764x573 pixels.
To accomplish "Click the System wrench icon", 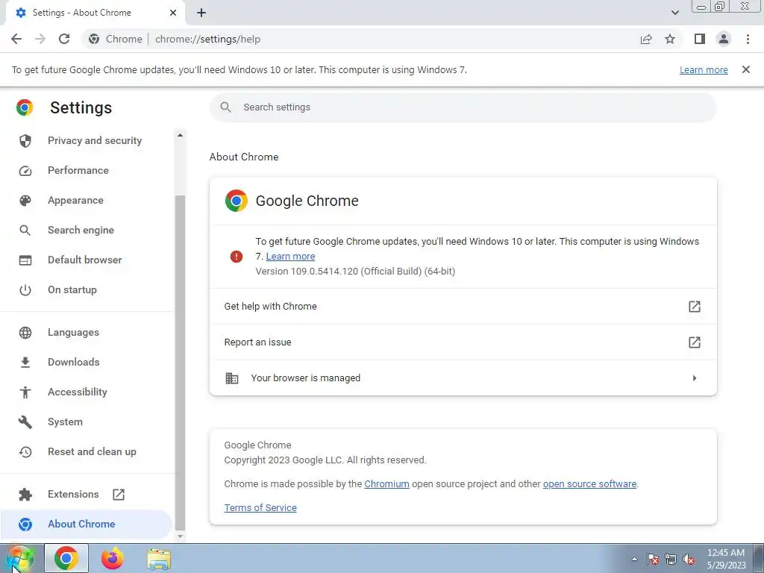I will point(25,422).
